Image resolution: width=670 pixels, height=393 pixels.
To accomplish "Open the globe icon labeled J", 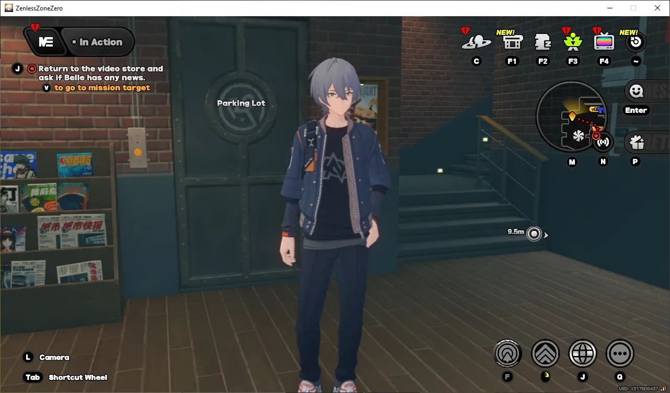I will click(583, 354).
